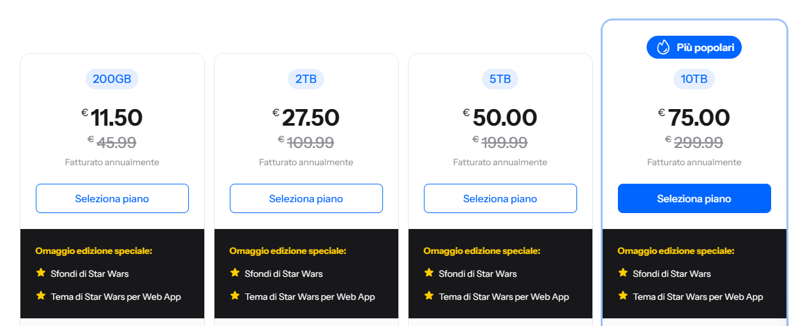Click the 10TB storage badge

pos(695,79)
